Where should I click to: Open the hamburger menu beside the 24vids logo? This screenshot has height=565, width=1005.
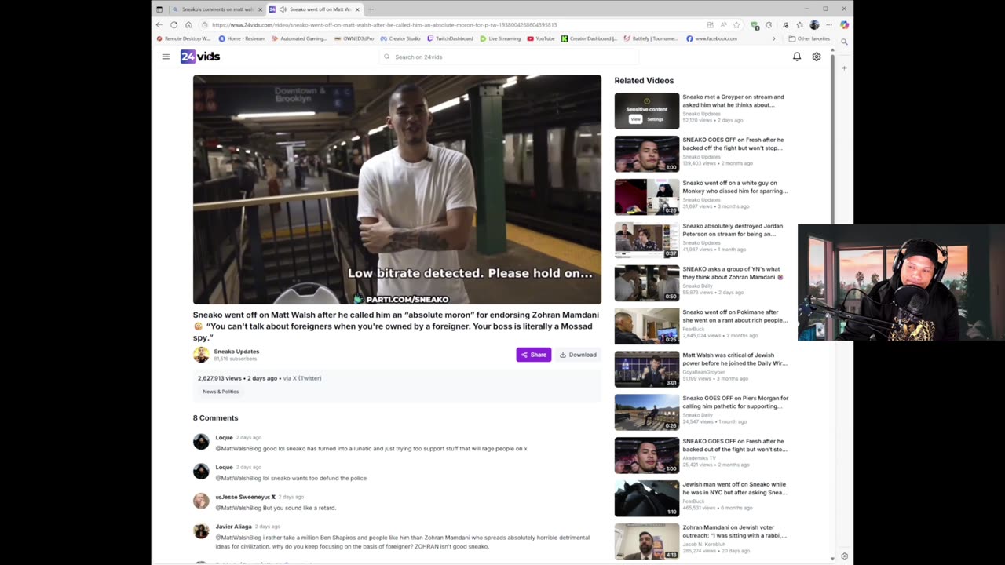tap(166, 56)
